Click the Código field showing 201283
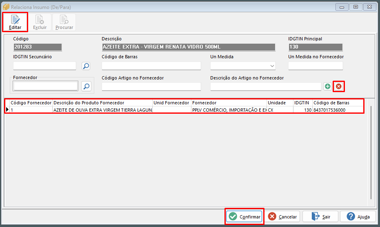This screenshot has height=227, width=380. tap(38, 47)
